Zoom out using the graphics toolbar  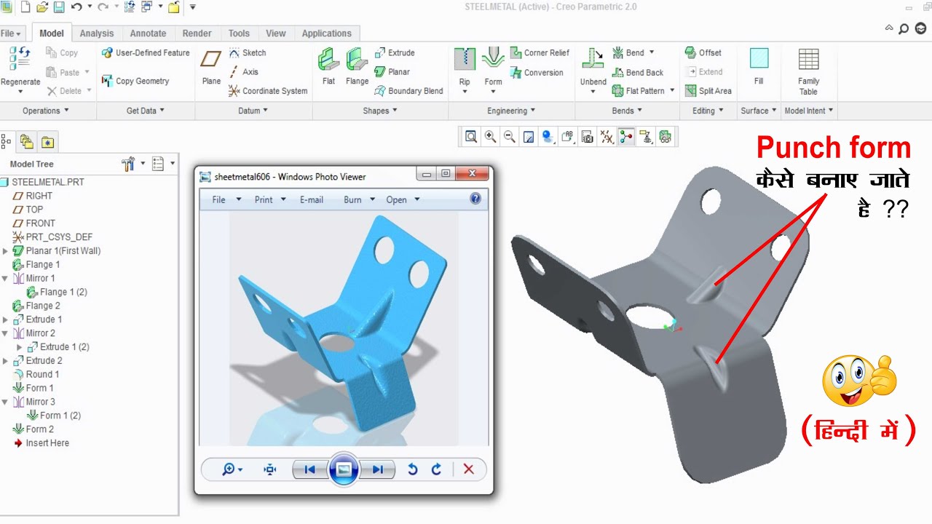tap(510, 137)
